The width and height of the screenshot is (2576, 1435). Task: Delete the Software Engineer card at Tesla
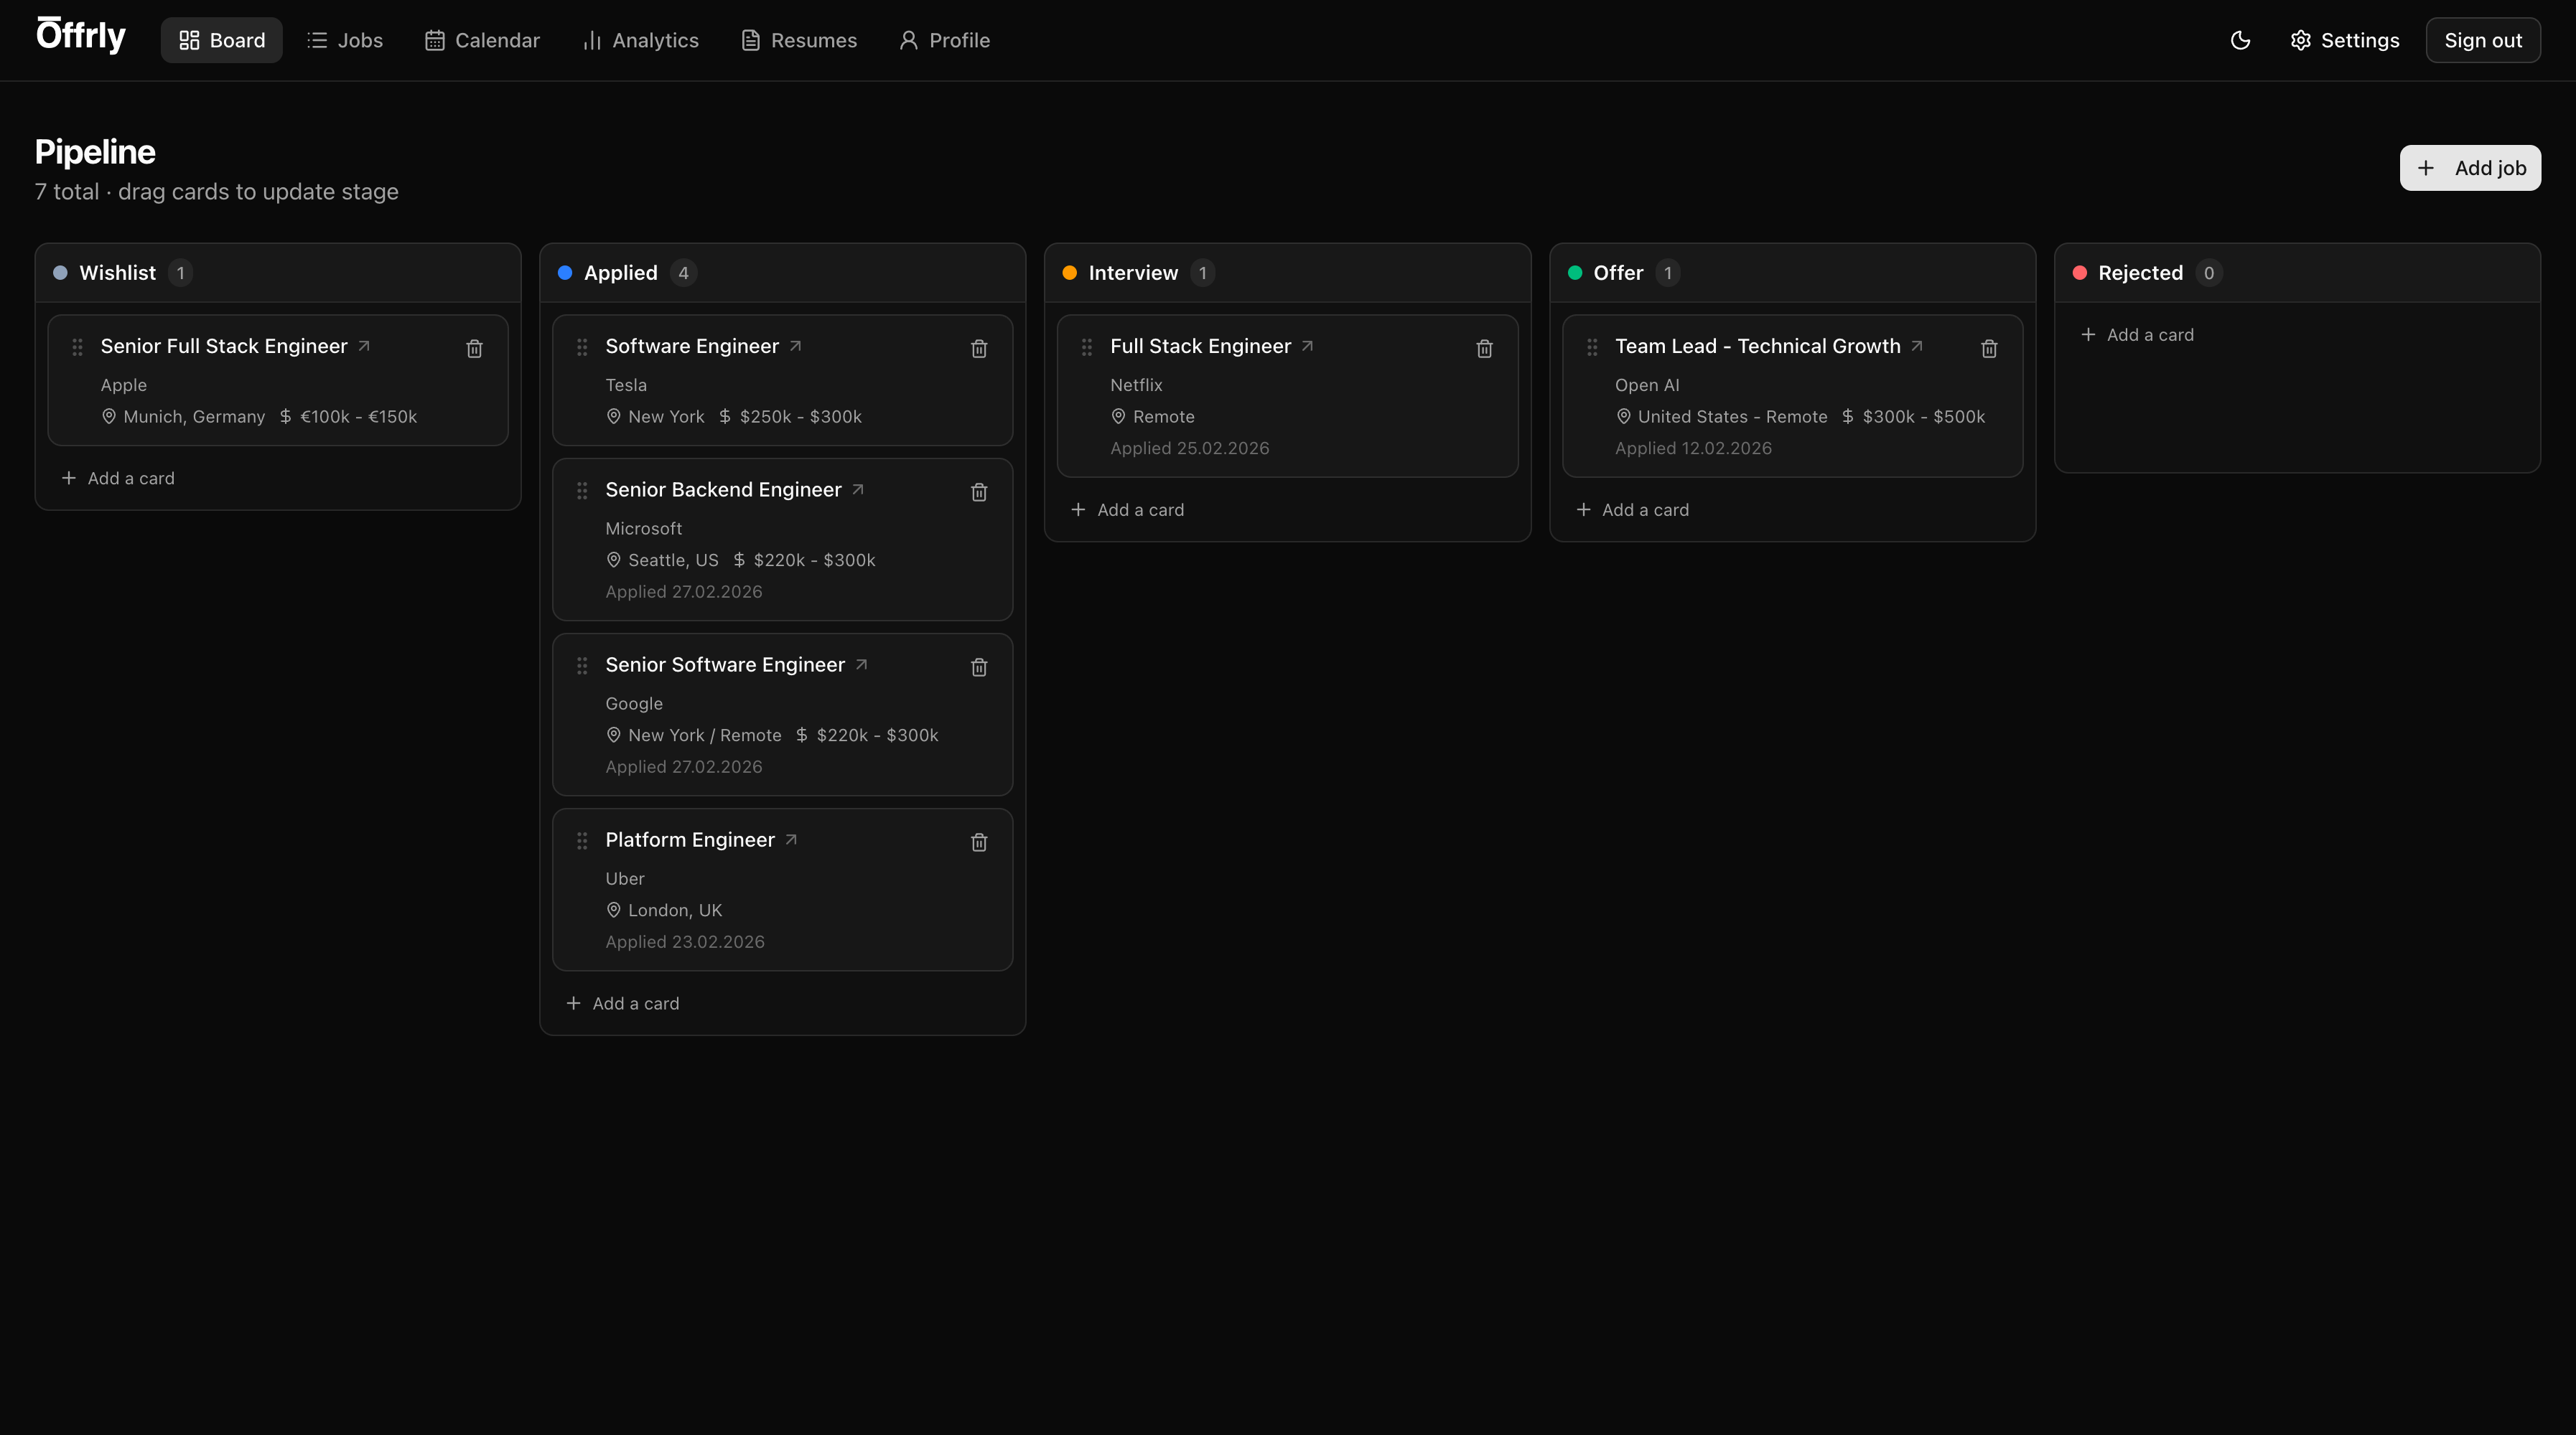tap(979, 349)
